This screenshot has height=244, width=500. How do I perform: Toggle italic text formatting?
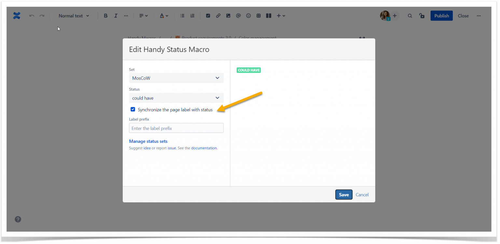coord(116,15)
